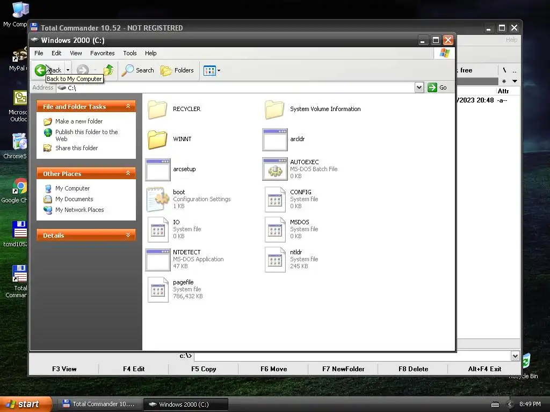Viewport: 550px width, 412px height.
Task: Go to My Documents in Other Places
Action: [x=74, y=199]
